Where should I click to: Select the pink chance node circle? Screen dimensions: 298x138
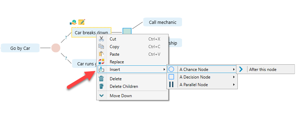click(56, 48)
